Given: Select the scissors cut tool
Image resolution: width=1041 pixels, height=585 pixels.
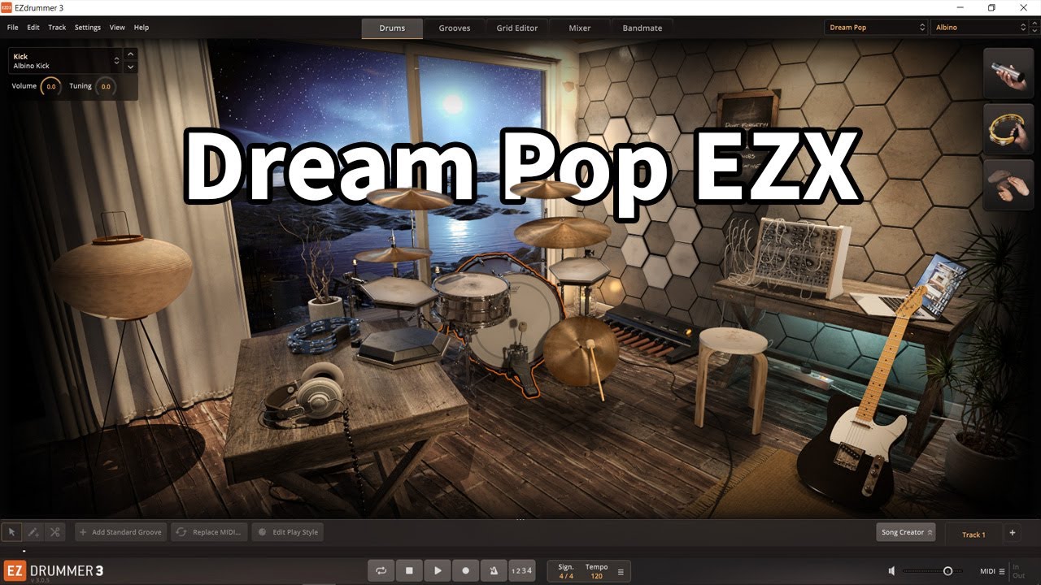Looking at the screenshot, I should pyautogui.click(x=55, y=532).
